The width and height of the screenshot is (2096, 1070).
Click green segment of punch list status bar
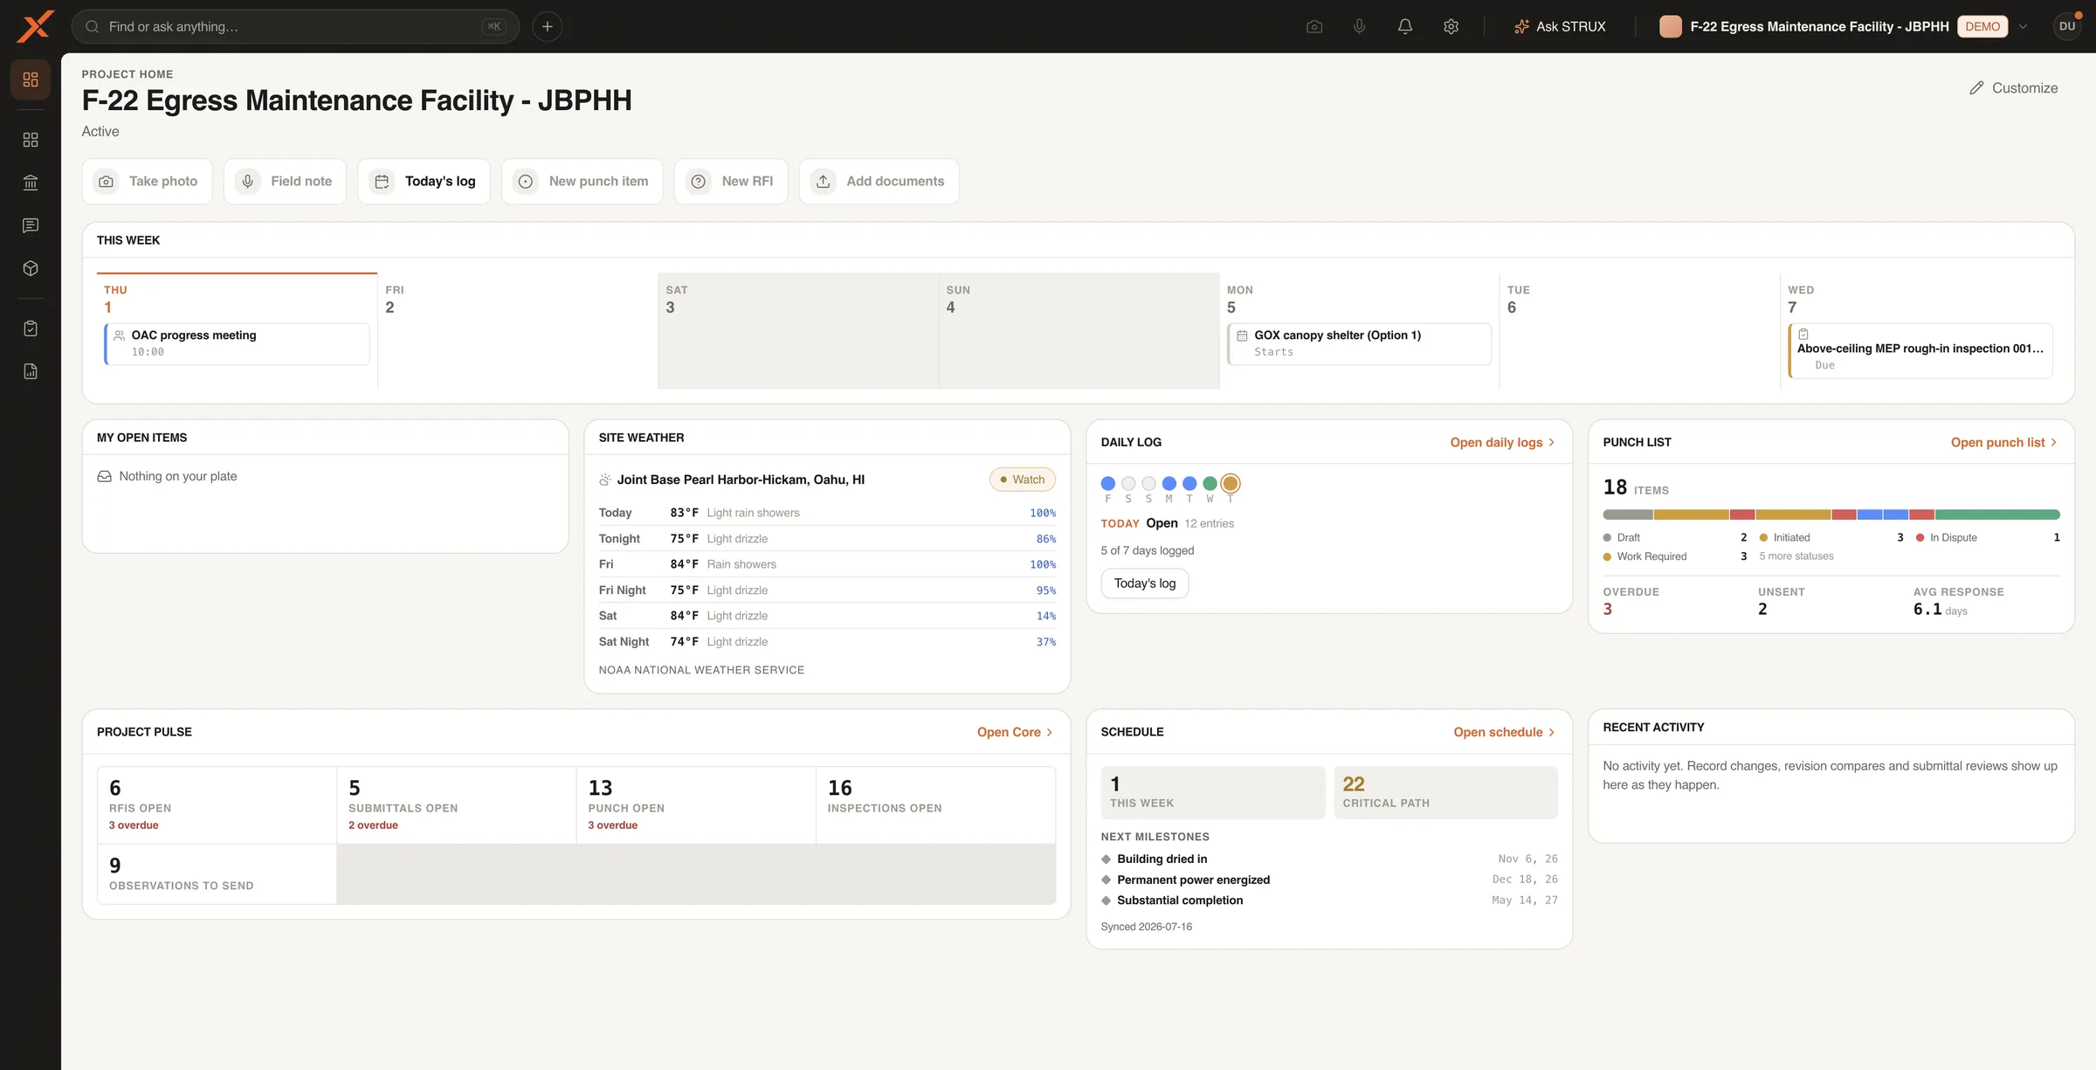(x=1997, y=514)
